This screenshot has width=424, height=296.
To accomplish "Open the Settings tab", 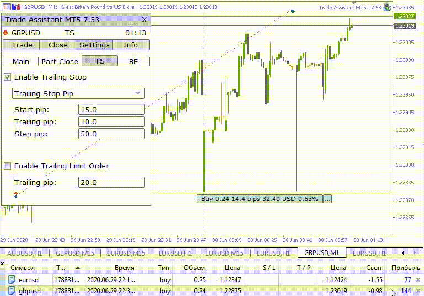I will pyautogui.click(x=94, y=45).
